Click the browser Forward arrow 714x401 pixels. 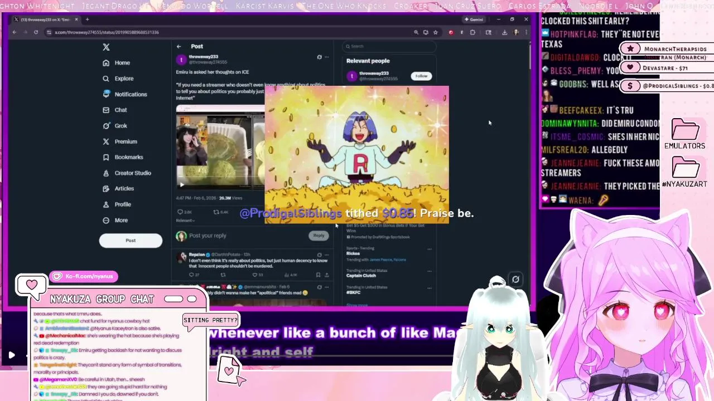point(25,32)
